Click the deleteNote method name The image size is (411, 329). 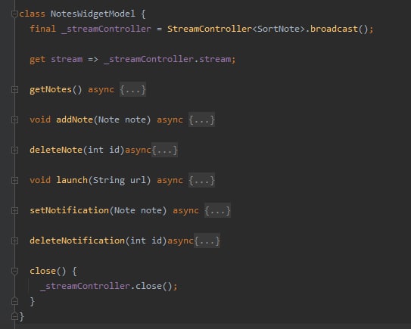[x=56, y=150]
